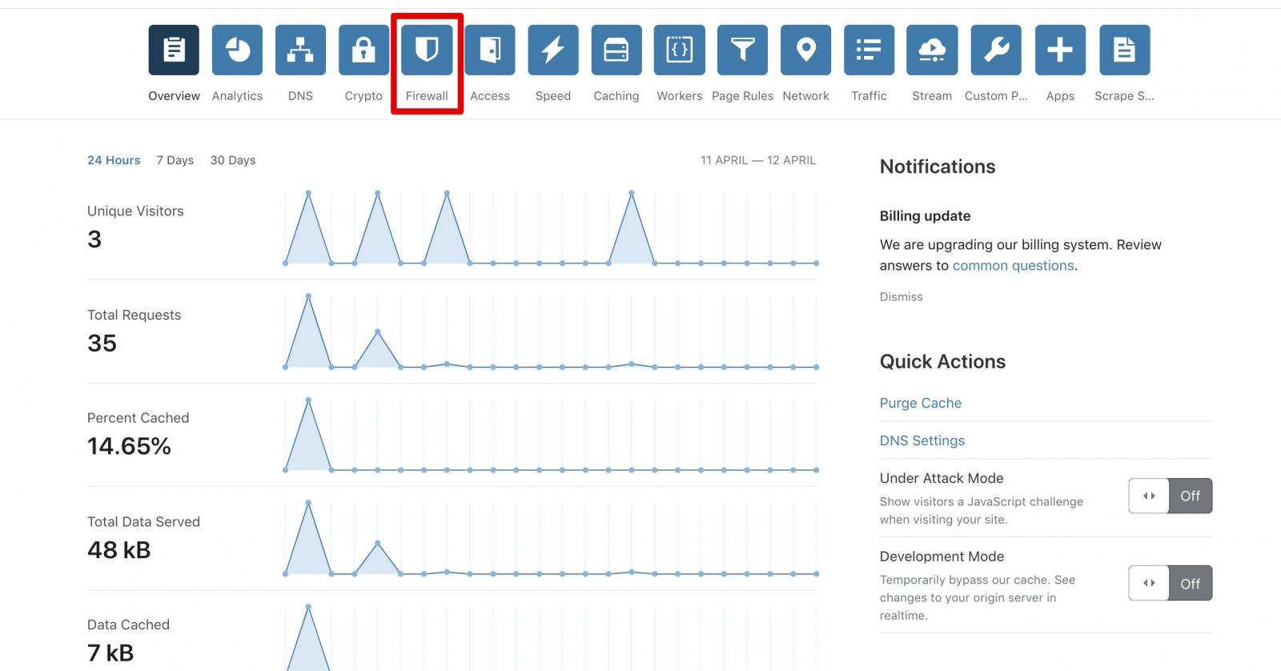Click the Page Rules navigation label
Screen dimensions: 1281x671
click(742, 96)
